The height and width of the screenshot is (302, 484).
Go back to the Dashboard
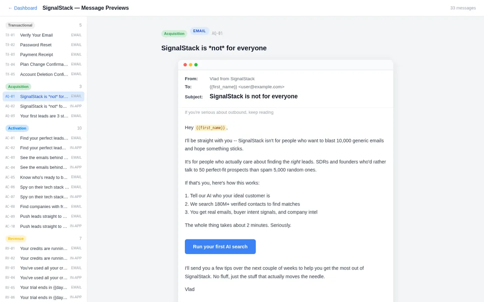click(23, 8)
